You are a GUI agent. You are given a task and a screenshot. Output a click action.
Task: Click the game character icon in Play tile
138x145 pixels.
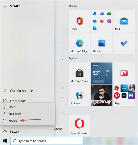(131, 88)
